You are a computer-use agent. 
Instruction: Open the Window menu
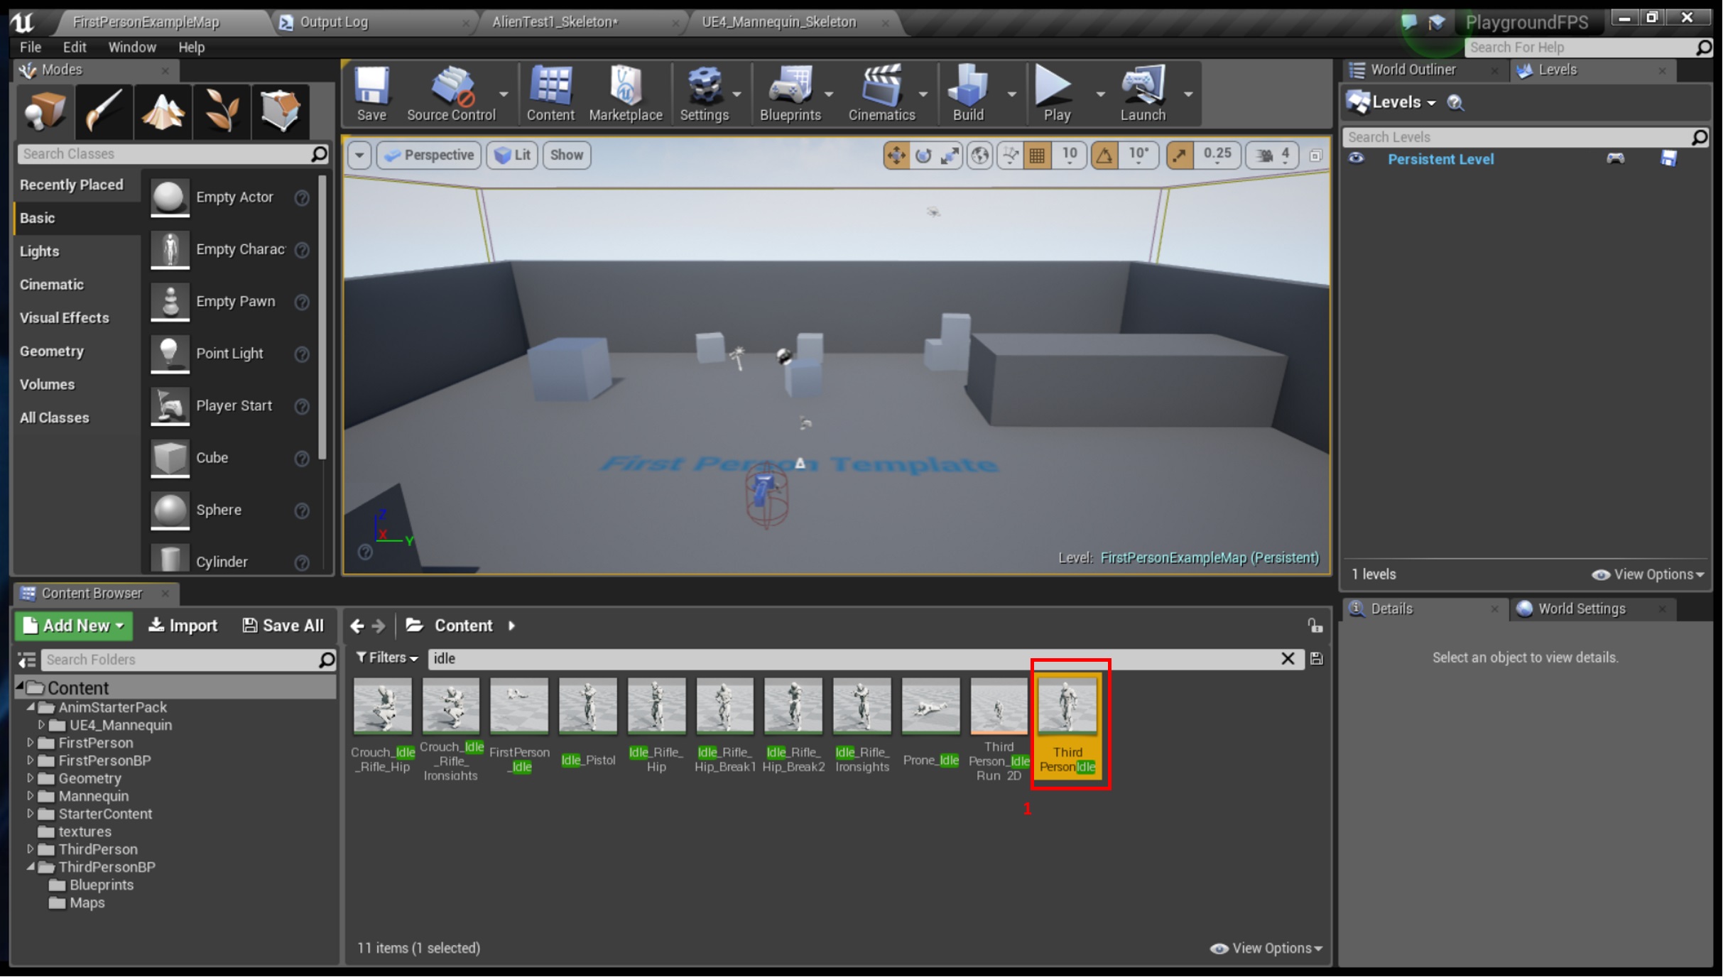pos(132,47)
